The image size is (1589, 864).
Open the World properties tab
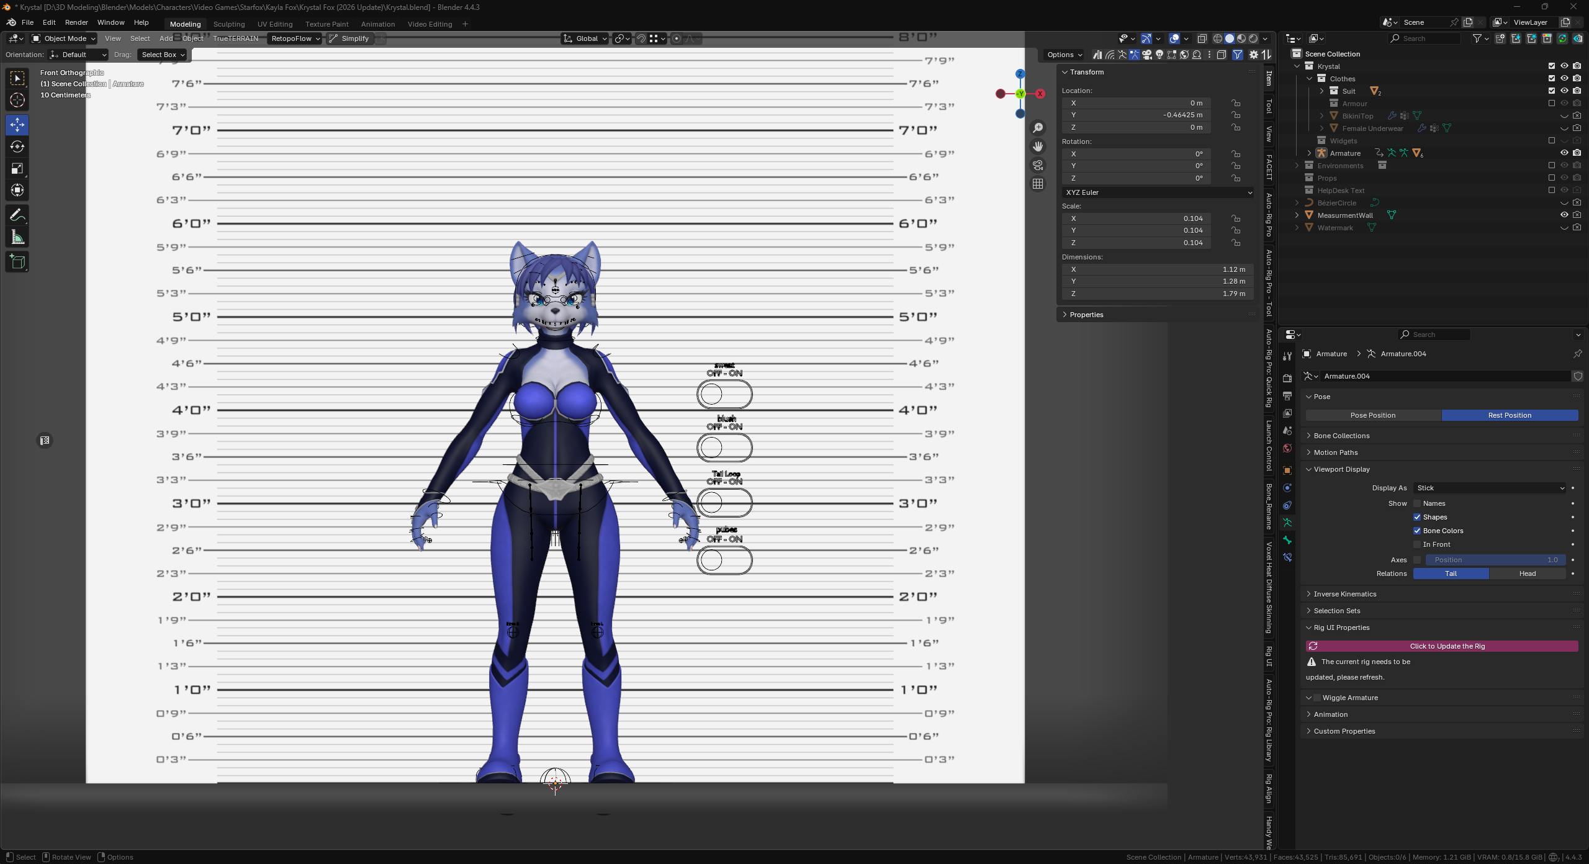[x=1287, y=448]
